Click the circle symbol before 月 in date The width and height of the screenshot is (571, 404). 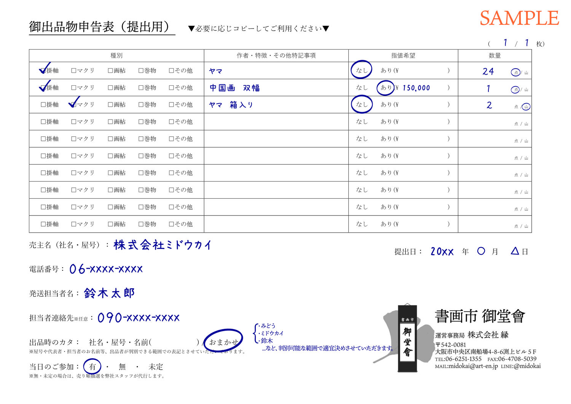tap(481, 251)
